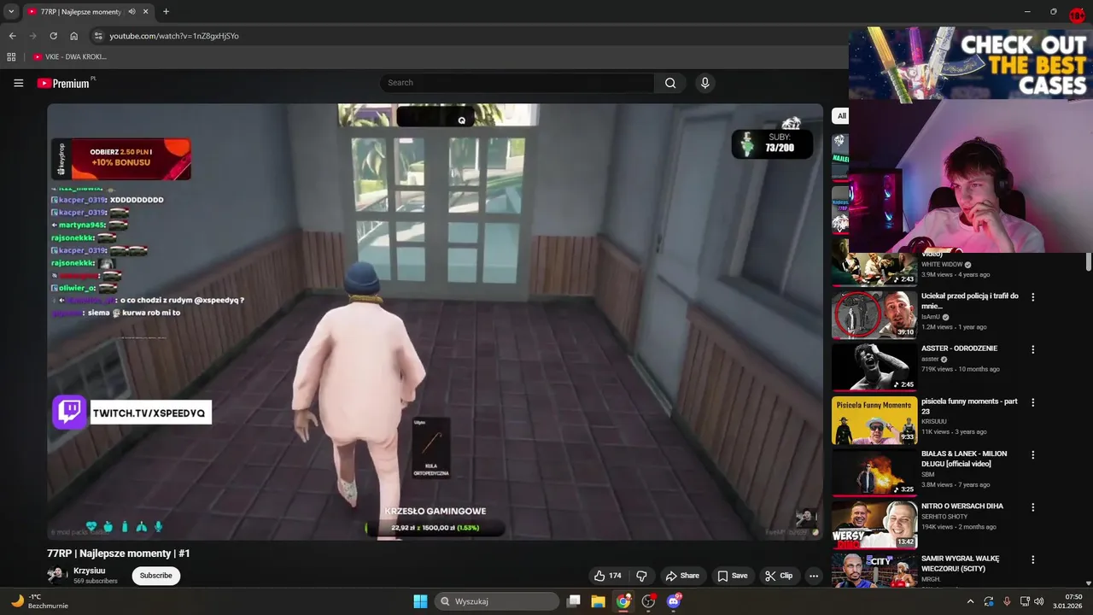Open Task View on the taskbar
This screenshot has height=615, width=1093.
[574, 601]
